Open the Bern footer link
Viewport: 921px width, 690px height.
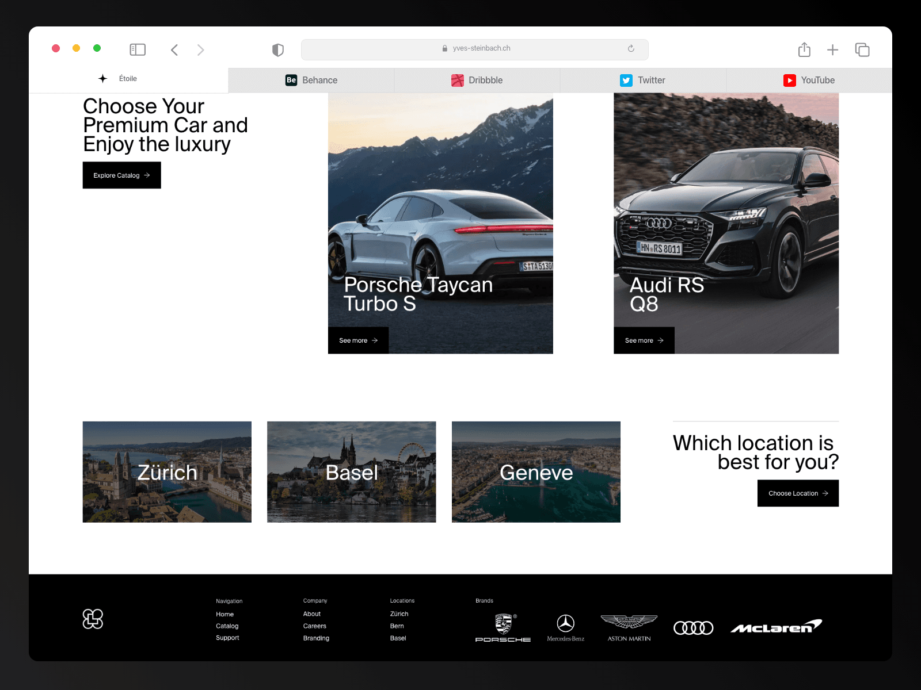(397, 626)
